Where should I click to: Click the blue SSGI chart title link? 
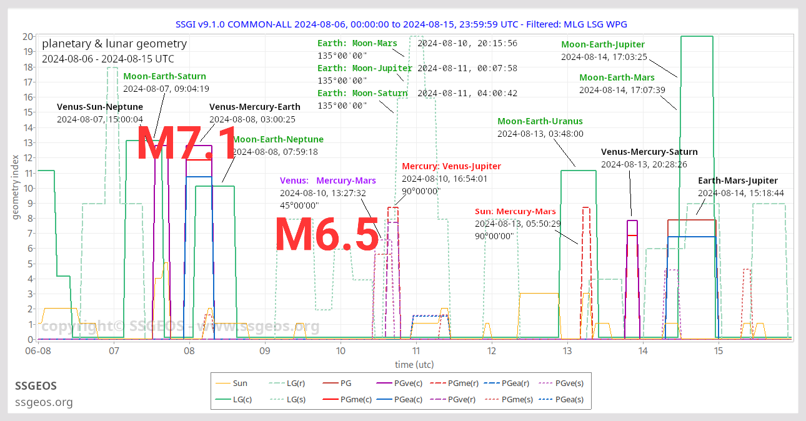(402, 24)
